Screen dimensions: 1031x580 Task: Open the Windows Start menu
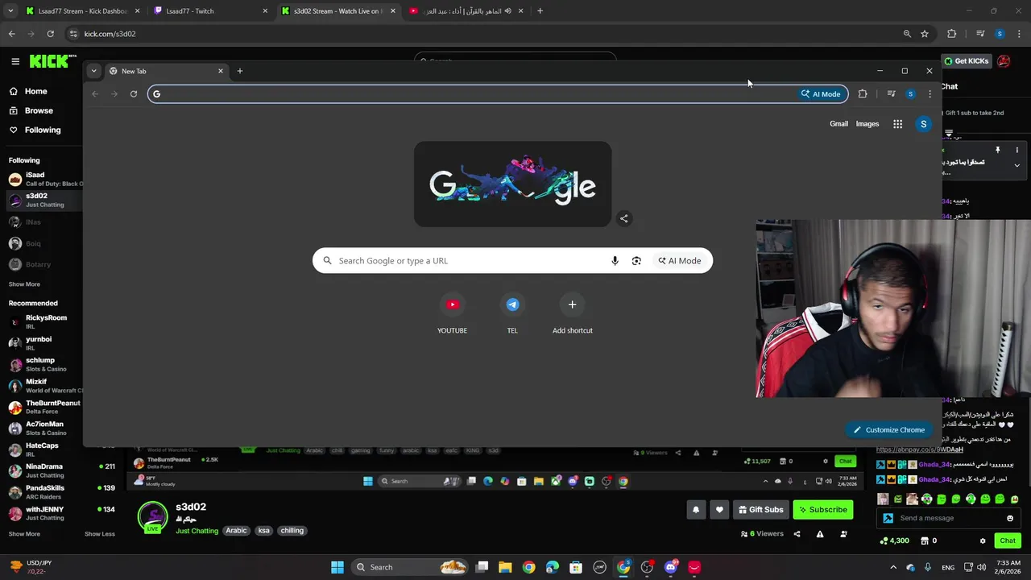click(337, 567)
